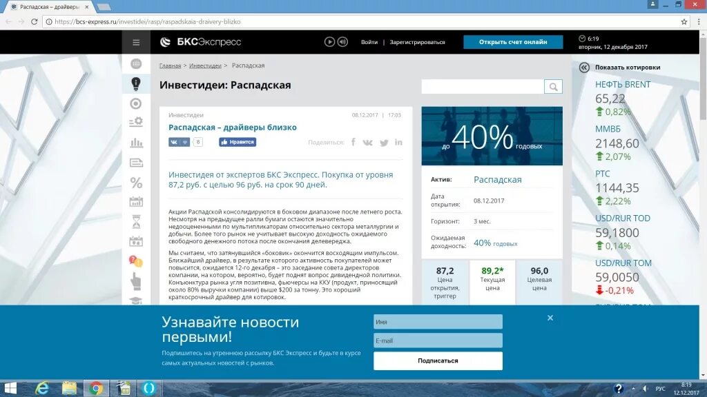Click the magnifier icon in the search box

552,86
